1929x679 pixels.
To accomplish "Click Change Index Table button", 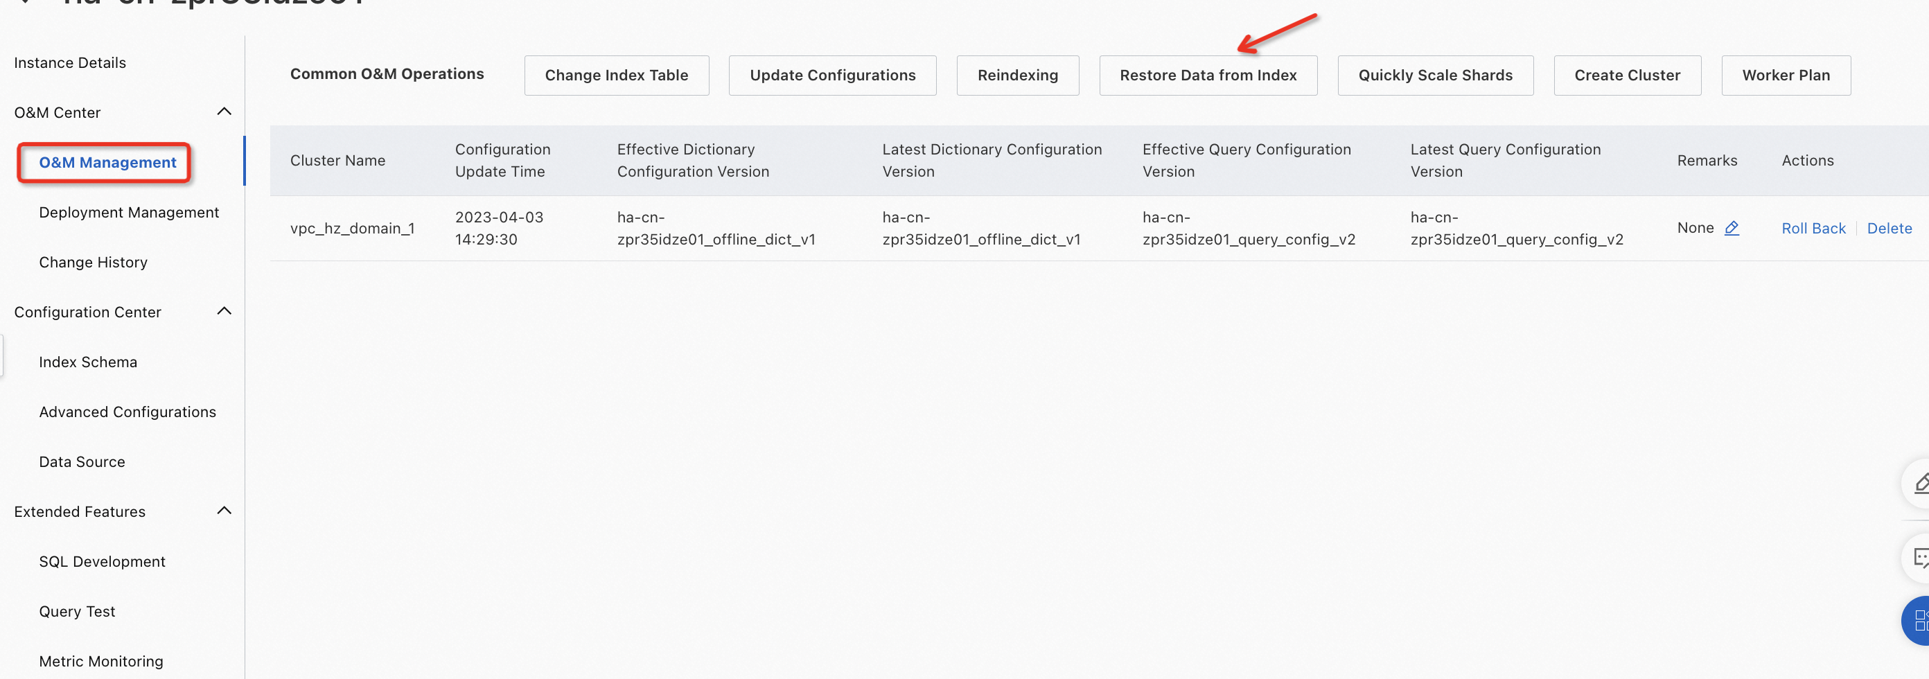I will tap(616, 75).
